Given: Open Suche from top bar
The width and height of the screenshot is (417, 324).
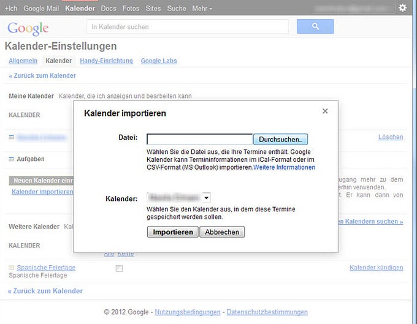Looking at the screenshot, I should point(177,9).
